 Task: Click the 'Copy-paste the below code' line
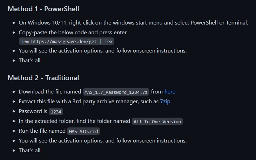click(x=73, y=32)
